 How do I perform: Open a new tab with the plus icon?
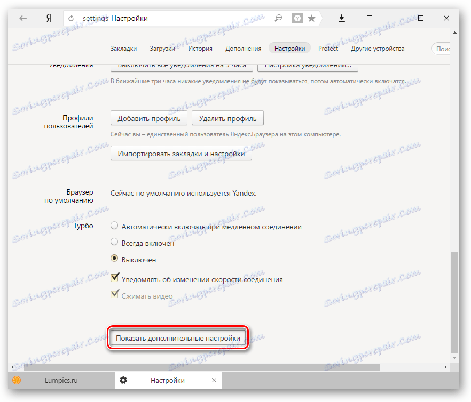(x=230, y=380)
